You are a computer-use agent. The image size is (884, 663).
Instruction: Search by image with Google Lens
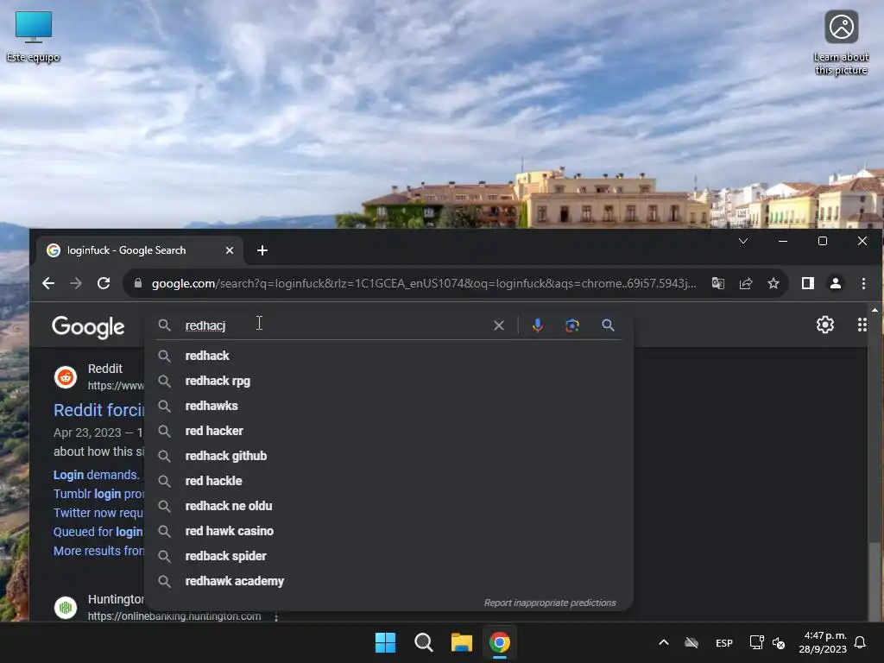pos(572,325)
